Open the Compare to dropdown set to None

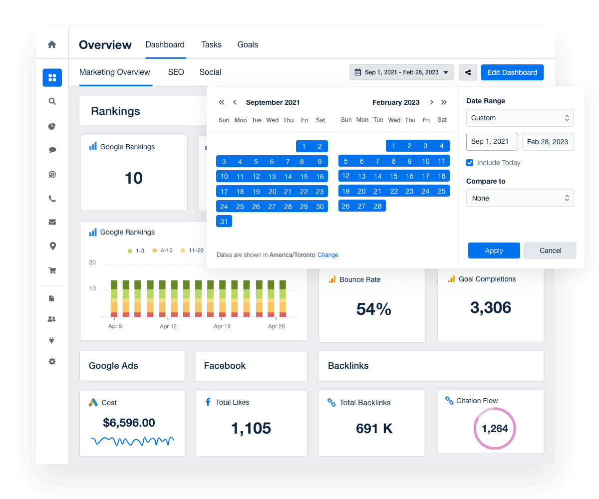(x=520, y=198)
